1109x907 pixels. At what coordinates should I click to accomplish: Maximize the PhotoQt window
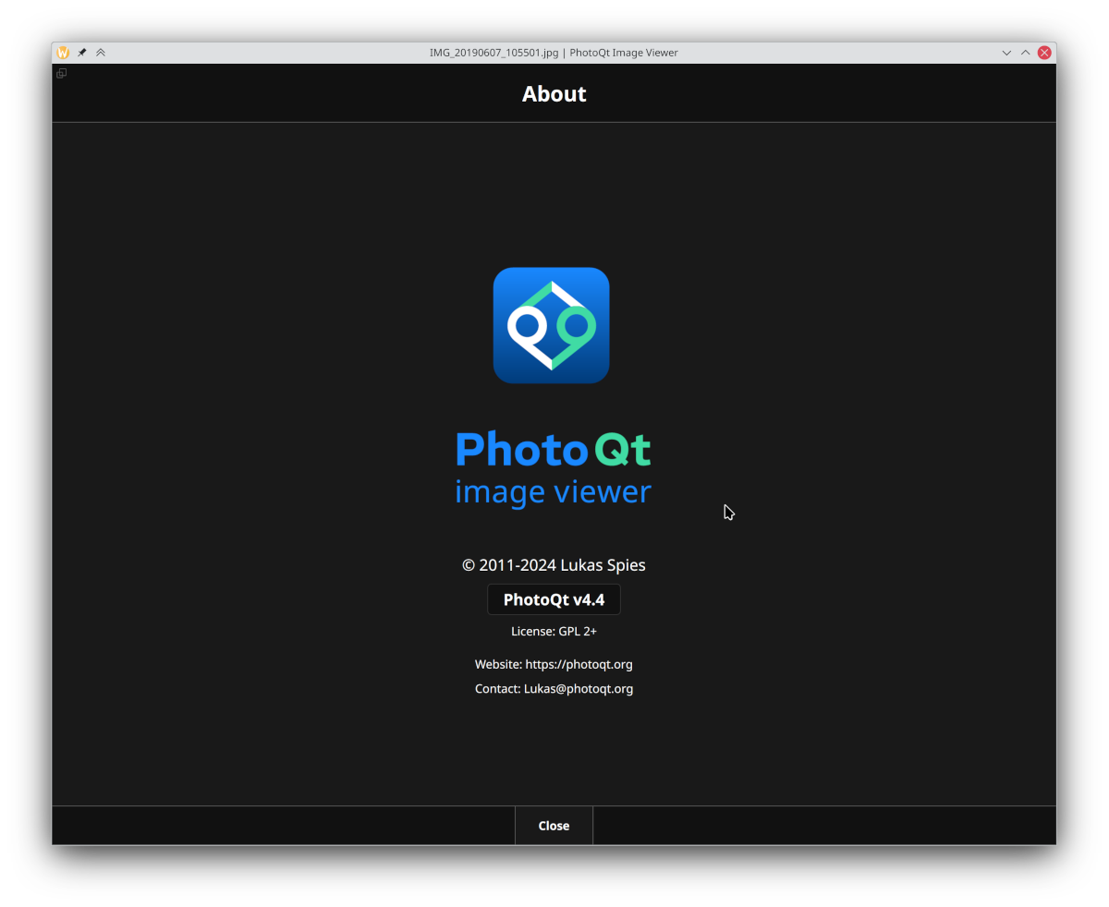[1025, 53]
